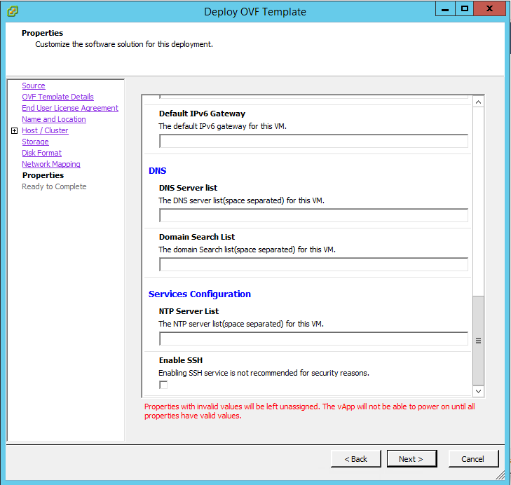Click the Back button

pos(356,459)
